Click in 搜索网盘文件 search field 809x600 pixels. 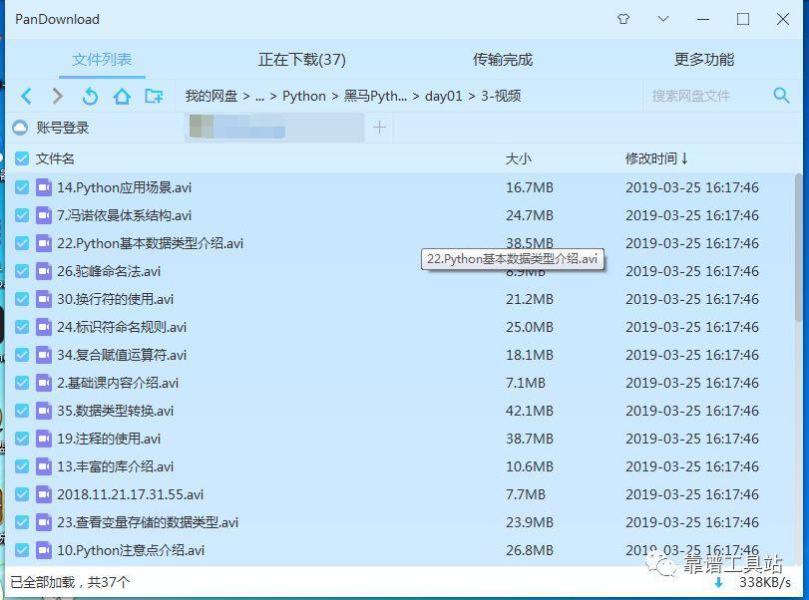point(707,96)
